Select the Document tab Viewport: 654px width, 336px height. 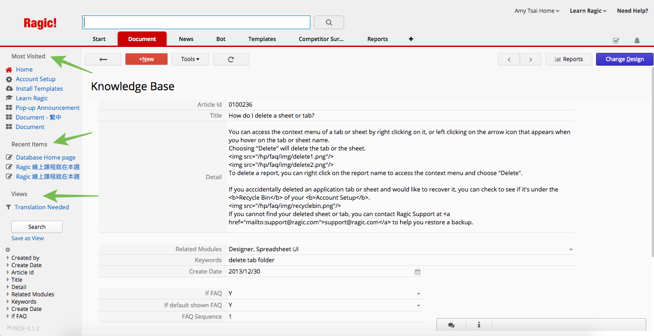142,39
